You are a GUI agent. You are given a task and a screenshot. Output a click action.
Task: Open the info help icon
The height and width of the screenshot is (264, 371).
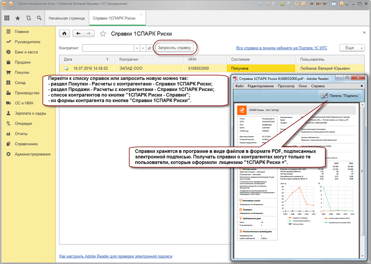(342, 4)
